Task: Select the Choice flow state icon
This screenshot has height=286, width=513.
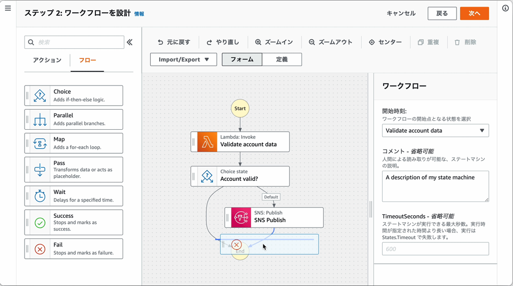Action: click(40, 95)
